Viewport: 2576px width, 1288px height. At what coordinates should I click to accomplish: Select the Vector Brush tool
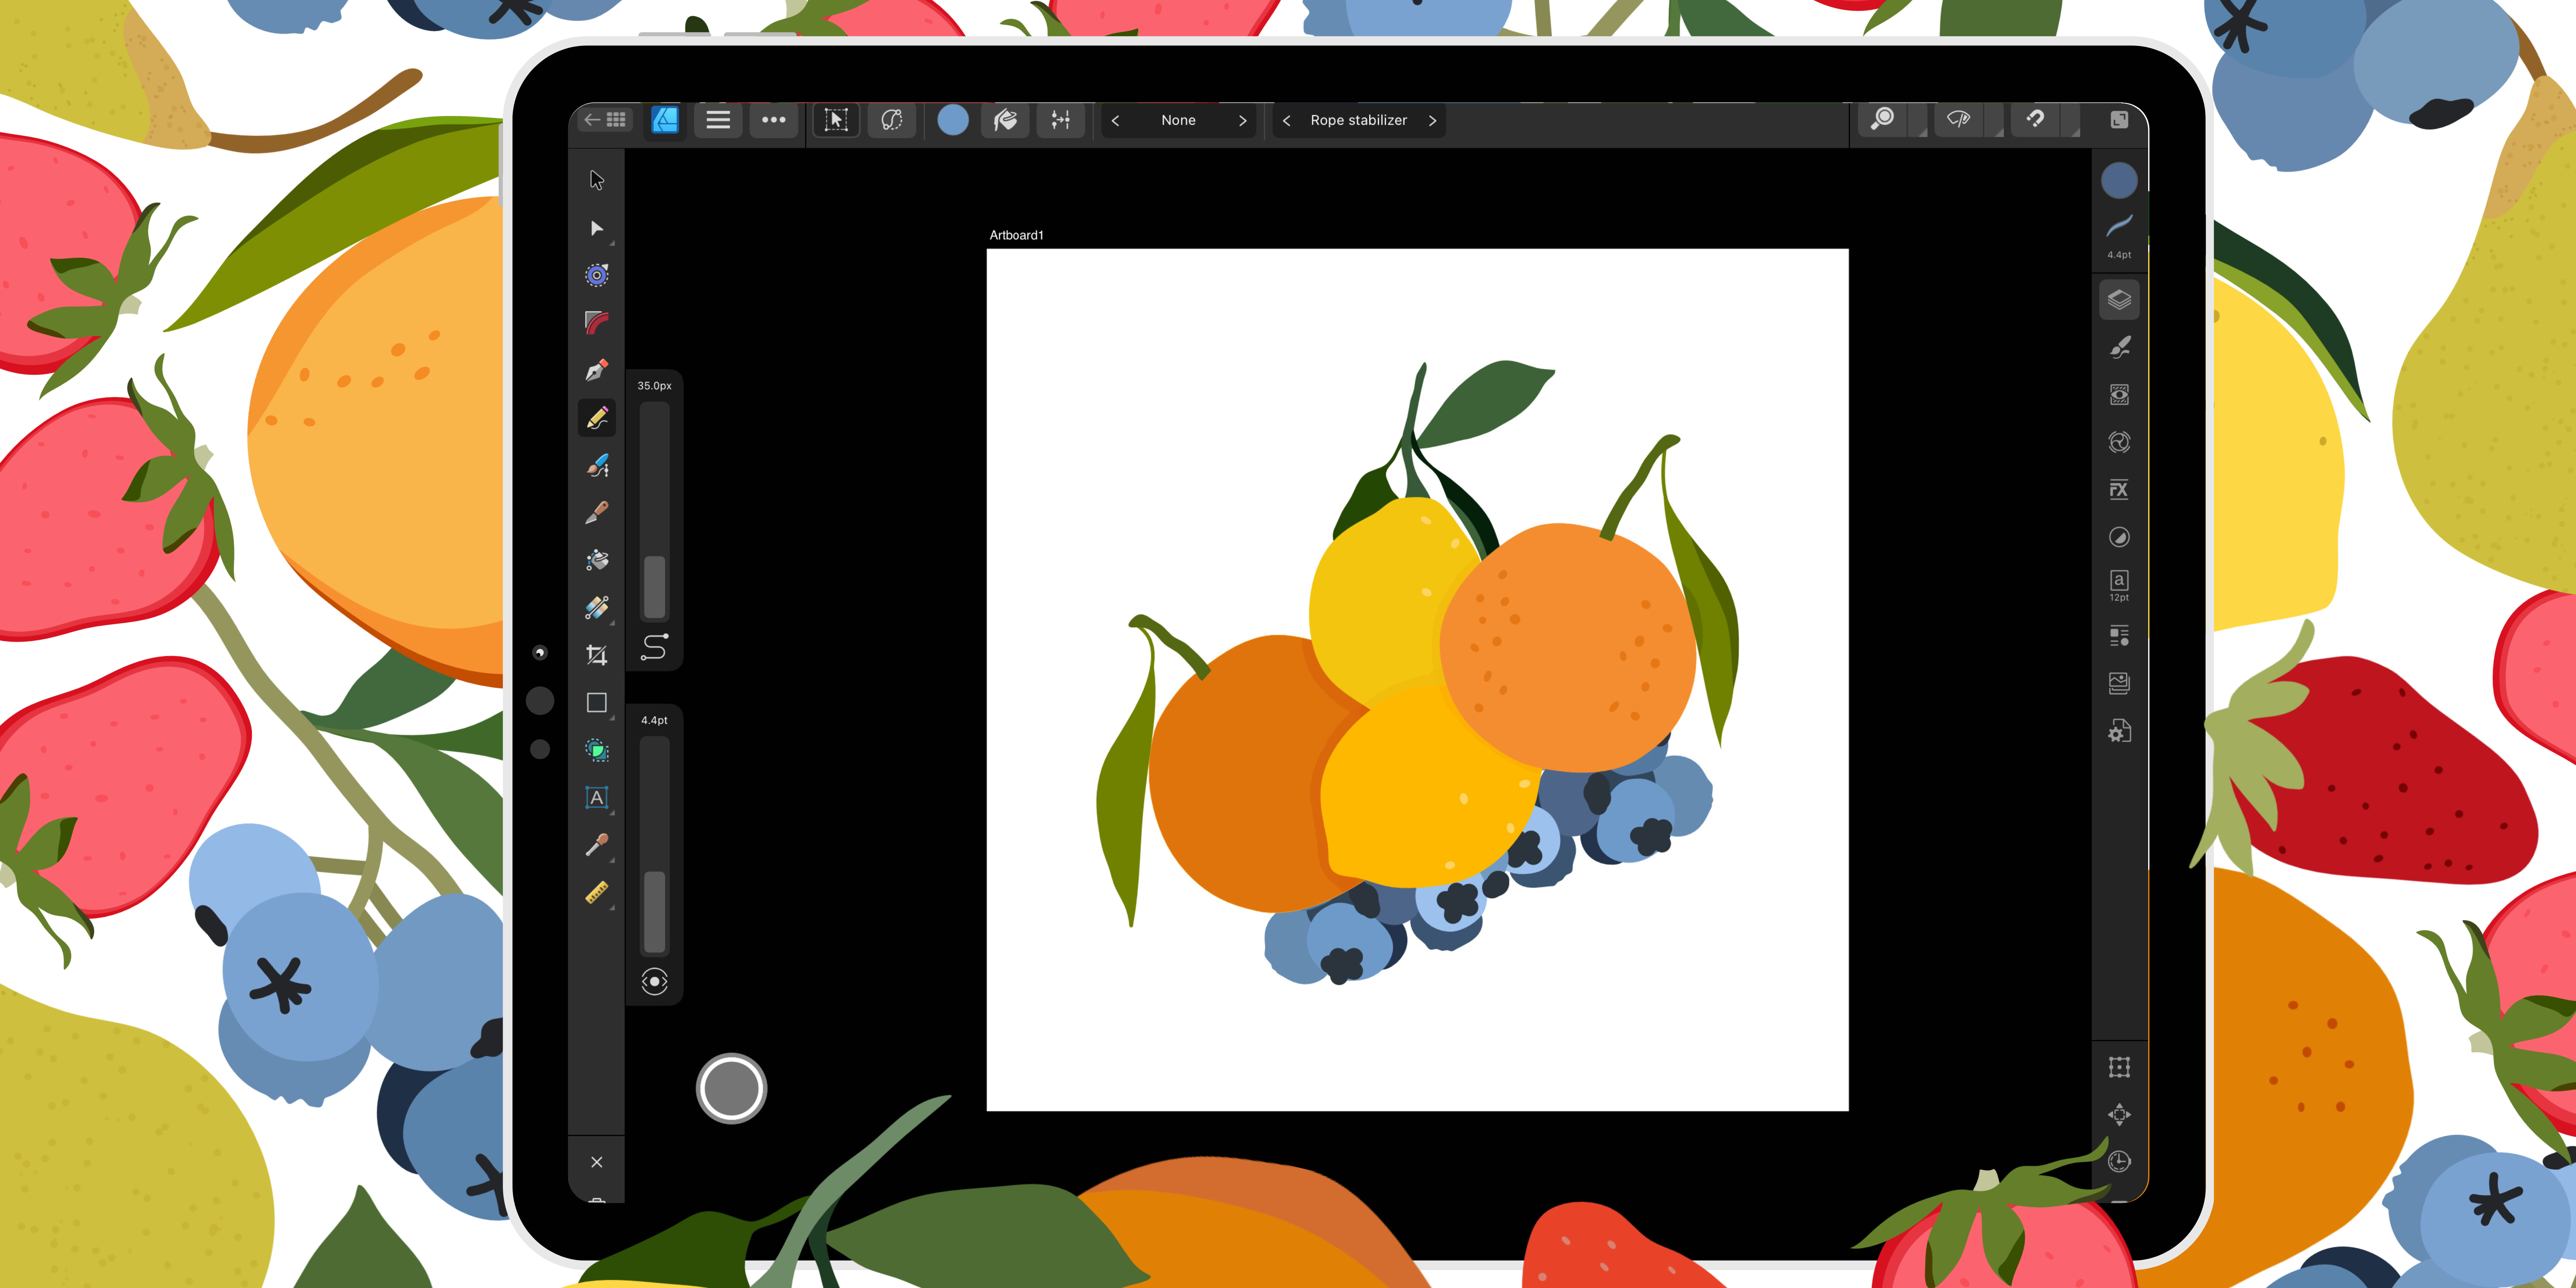coord(597,465)
